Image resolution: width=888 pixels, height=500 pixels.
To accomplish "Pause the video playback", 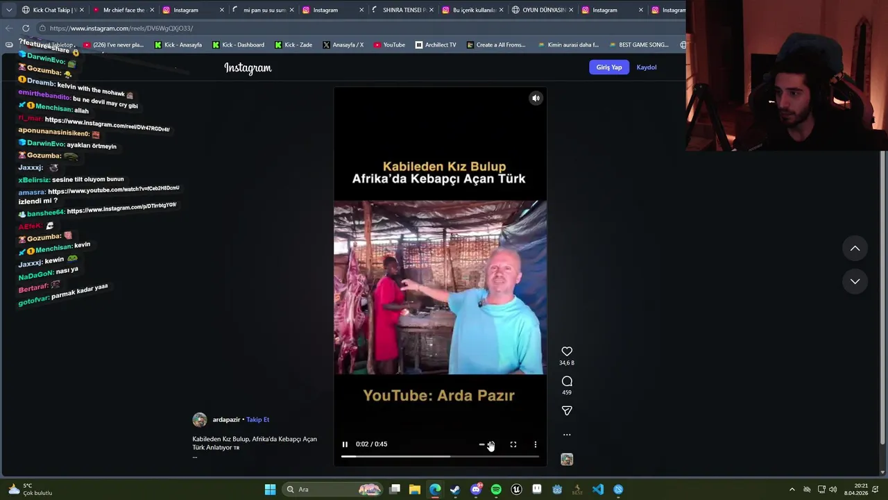I will coord(345,444).
